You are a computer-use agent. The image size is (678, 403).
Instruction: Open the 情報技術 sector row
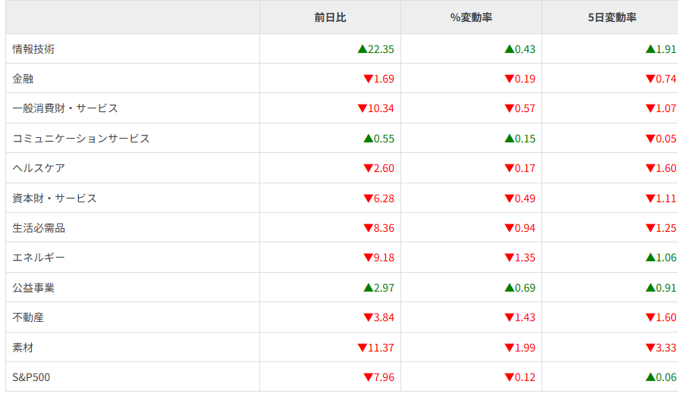33,49
